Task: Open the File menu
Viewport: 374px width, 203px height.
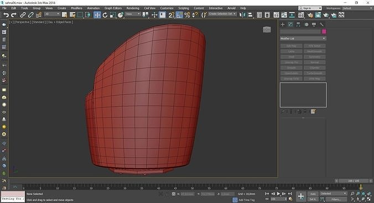Action: [4, 8]
